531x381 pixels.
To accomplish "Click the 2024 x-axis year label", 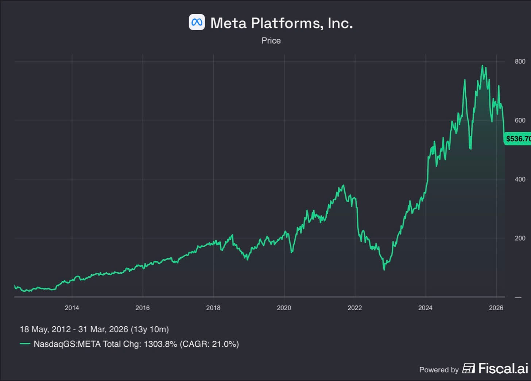I will (x=425, y=308).
